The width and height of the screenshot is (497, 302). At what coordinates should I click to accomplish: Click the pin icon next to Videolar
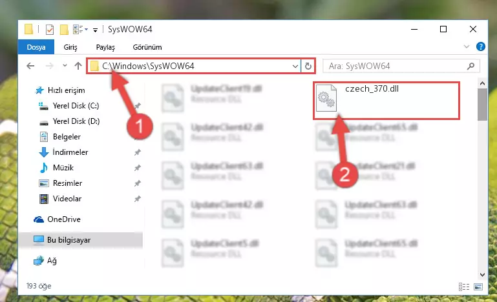pos(137,199)
